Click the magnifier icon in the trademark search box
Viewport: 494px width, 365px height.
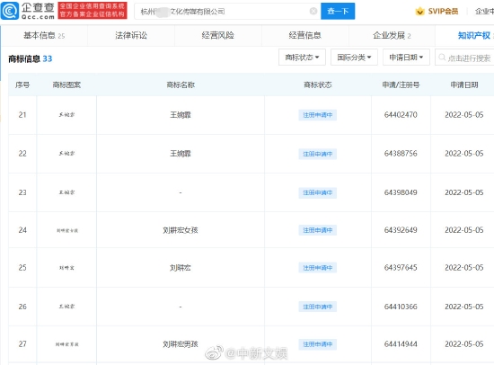tap(442, 58)
